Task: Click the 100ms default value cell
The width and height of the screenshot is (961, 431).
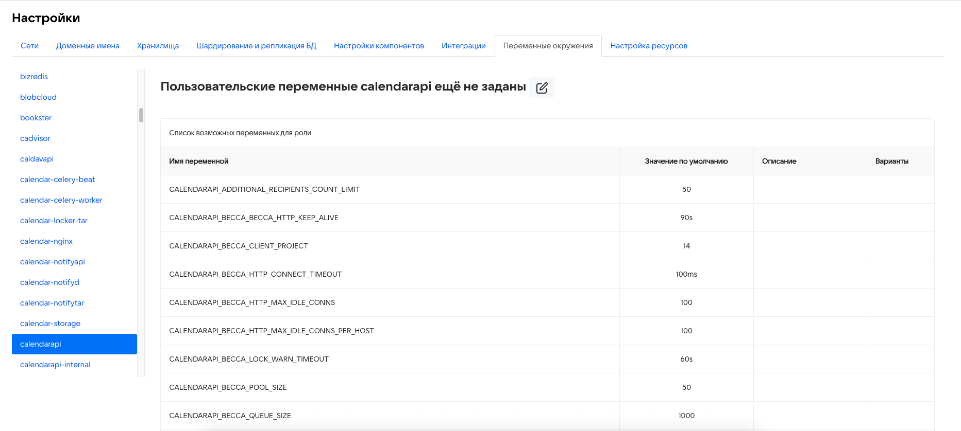Action: pos(686,275)
